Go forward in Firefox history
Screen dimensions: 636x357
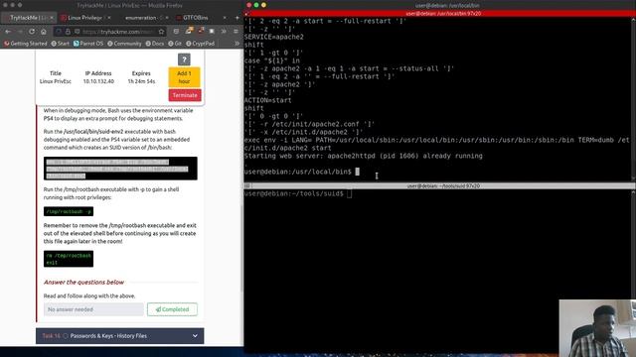point(20,31)
